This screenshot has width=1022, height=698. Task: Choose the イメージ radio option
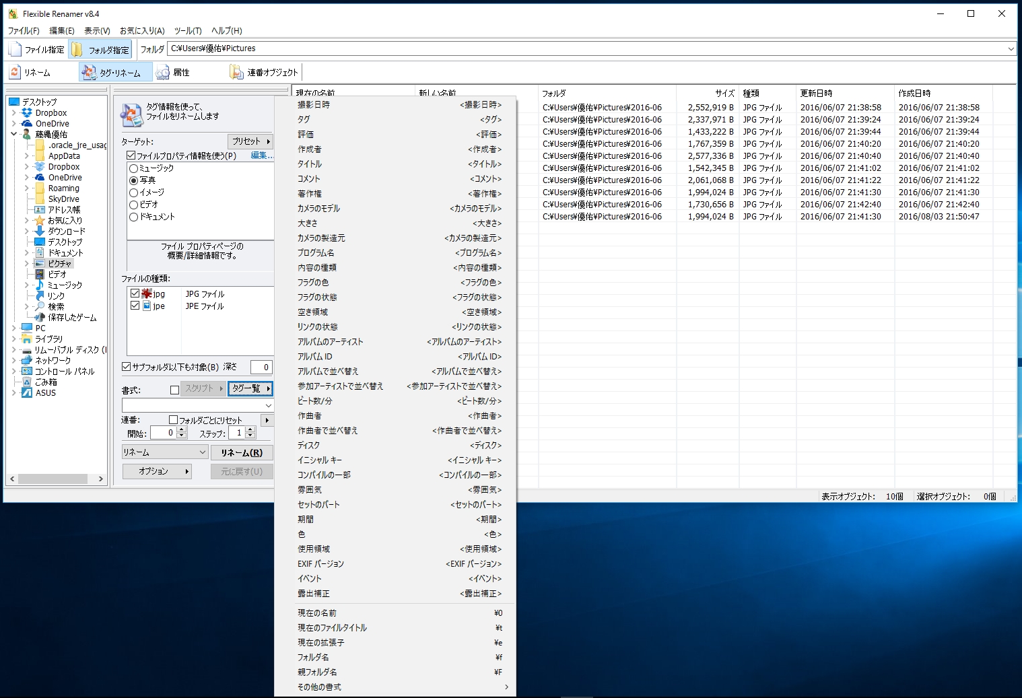[x=133, y=193]
